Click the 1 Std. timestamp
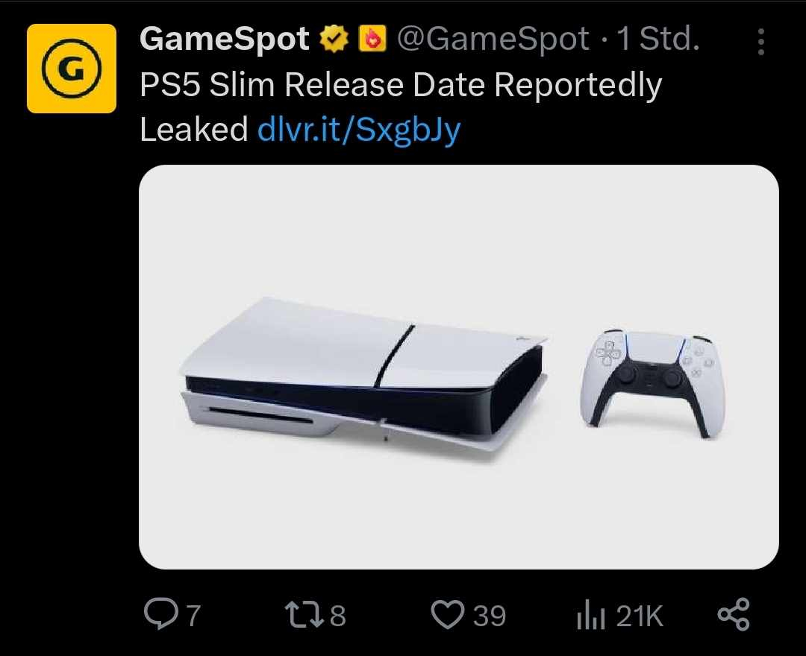This screenshot has width=806, height=656. pos(657,39)
